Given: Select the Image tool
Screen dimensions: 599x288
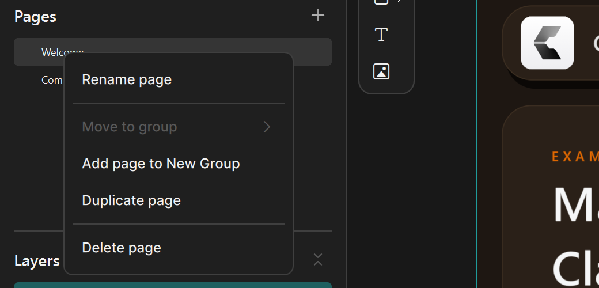Looking at the screenshot, I should tap(381, 71).
